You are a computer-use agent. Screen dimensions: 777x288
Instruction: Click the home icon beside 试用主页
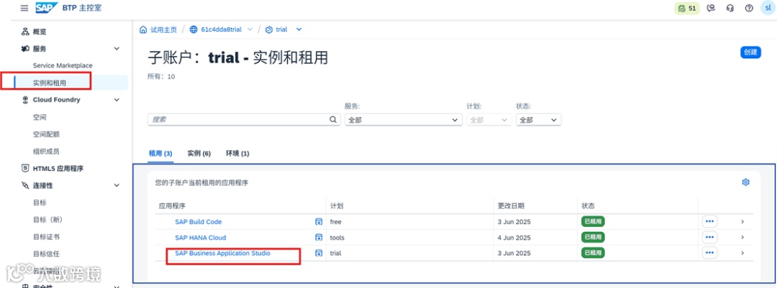(143, 29)
